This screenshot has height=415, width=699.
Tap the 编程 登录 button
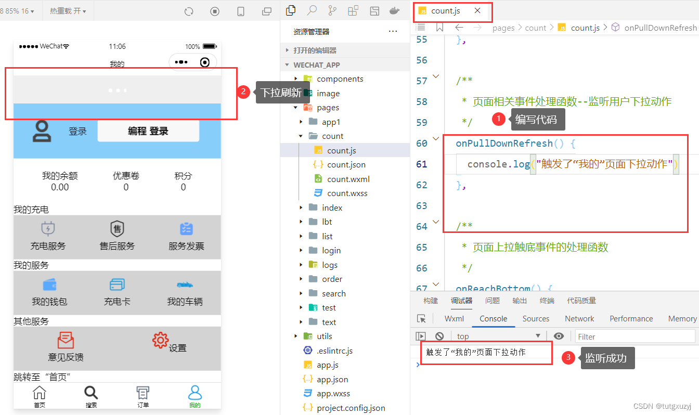[148, 131]
